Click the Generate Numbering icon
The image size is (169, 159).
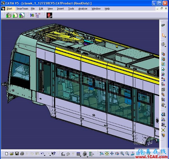point(163,89)
